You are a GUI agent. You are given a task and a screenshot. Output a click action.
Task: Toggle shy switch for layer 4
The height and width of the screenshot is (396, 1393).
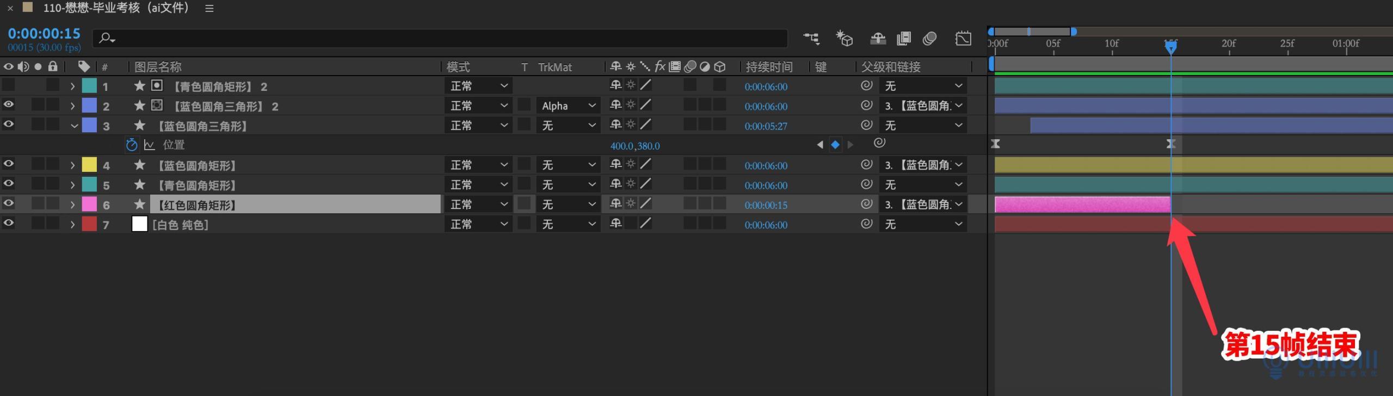[x=616, y=164]
